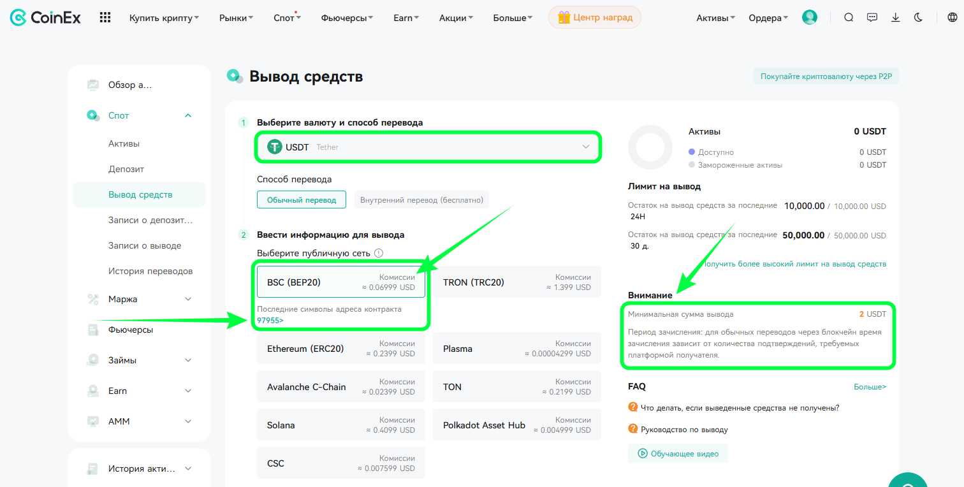Open the user profile avatar
Viewport: 964px width, 487px height.
810,18
